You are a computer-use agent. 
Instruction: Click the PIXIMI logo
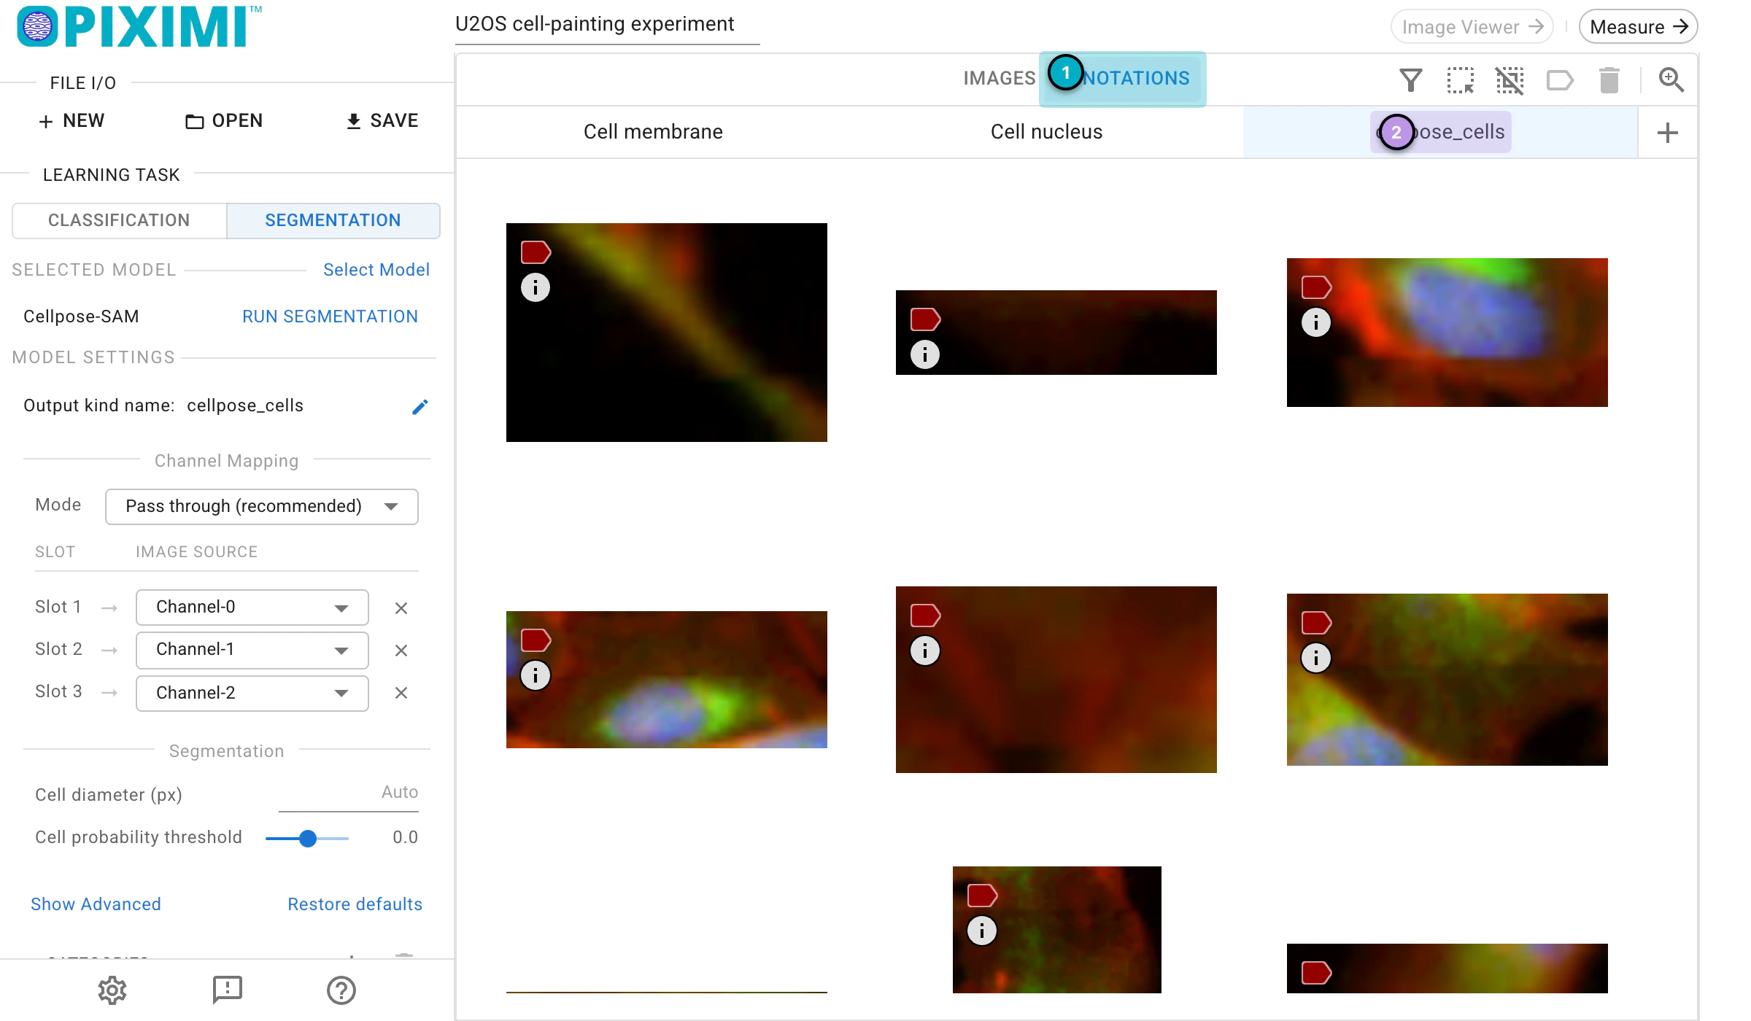(x=139, y=27)
